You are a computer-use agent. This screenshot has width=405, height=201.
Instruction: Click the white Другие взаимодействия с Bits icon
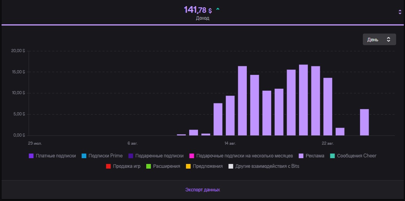pos(231,166)
